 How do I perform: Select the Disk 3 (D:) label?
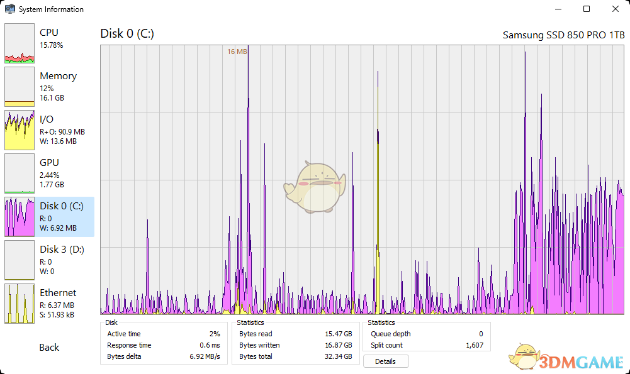(x=62, y=250)
